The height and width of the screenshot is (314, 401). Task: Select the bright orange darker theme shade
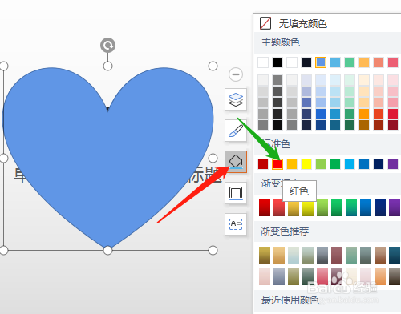(364, 114)
